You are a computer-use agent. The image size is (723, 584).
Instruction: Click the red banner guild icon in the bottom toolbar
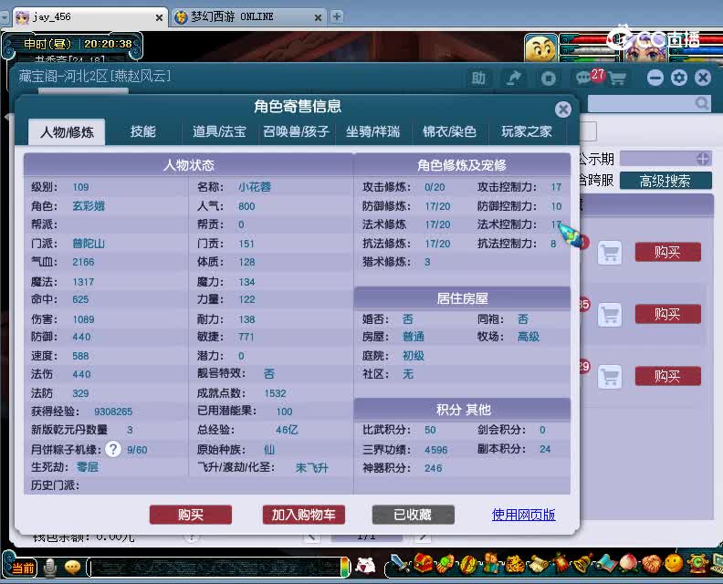(x=560, y=563)
